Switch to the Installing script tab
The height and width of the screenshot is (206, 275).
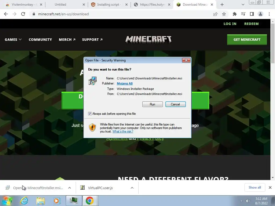click(109, 5)
